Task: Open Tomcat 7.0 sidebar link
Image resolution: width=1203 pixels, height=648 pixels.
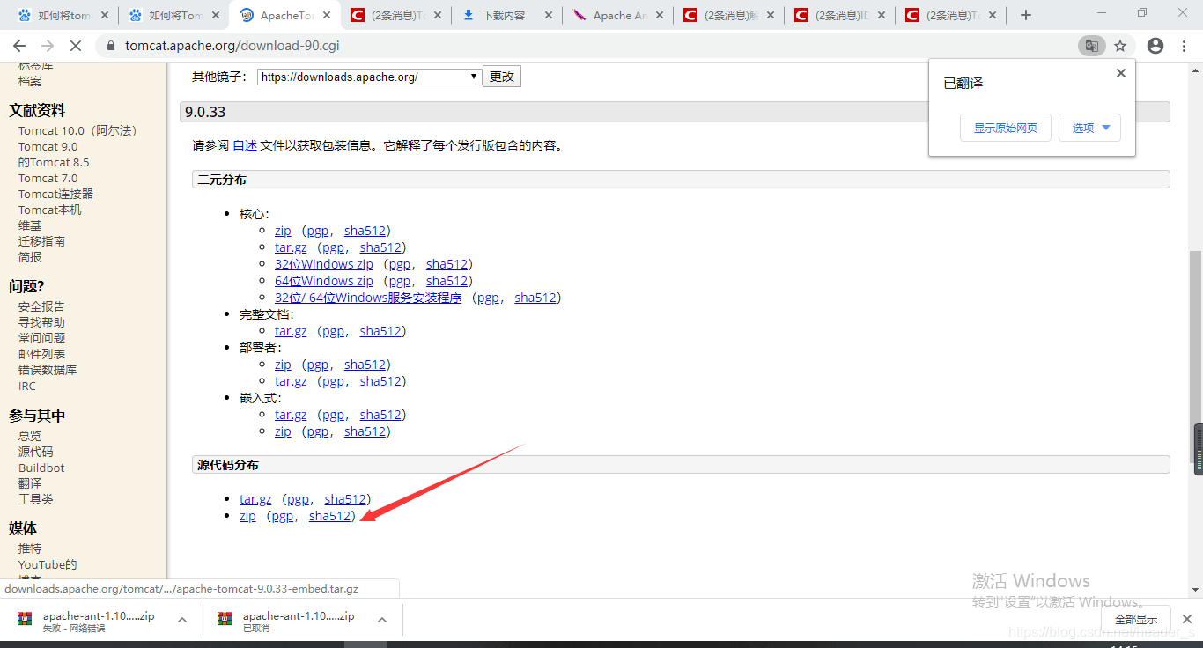Action: [48, 178]
